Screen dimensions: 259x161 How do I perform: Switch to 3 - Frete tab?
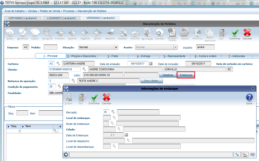[x=113, y=56]
